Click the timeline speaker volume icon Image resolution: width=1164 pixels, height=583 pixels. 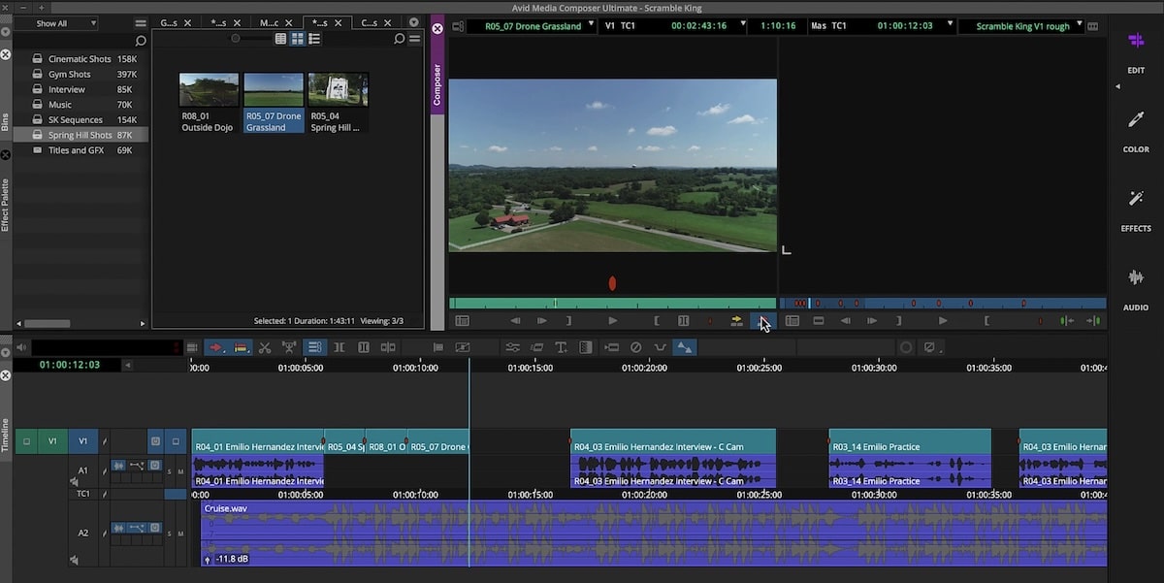tap(21, 347)
